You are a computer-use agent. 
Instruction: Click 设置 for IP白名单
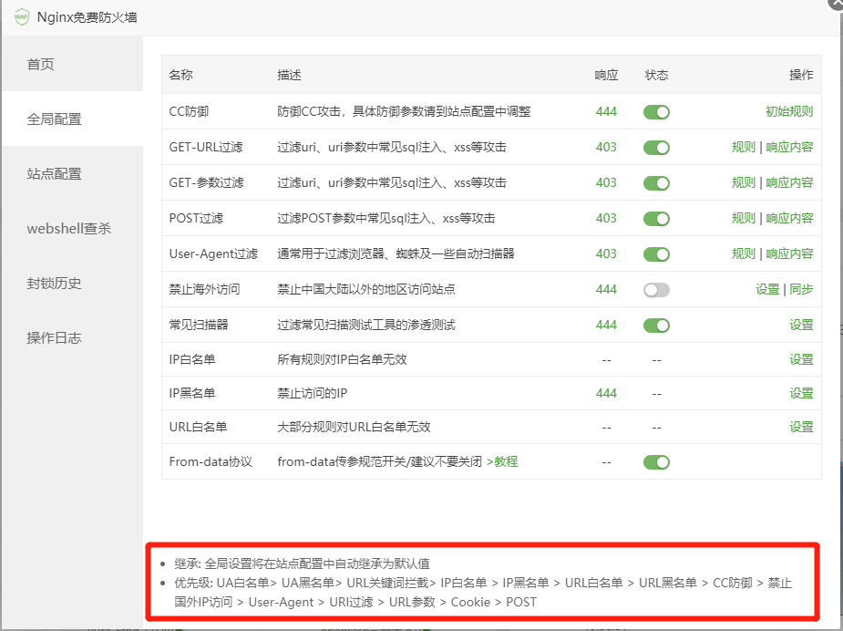(x=801, y=358)
